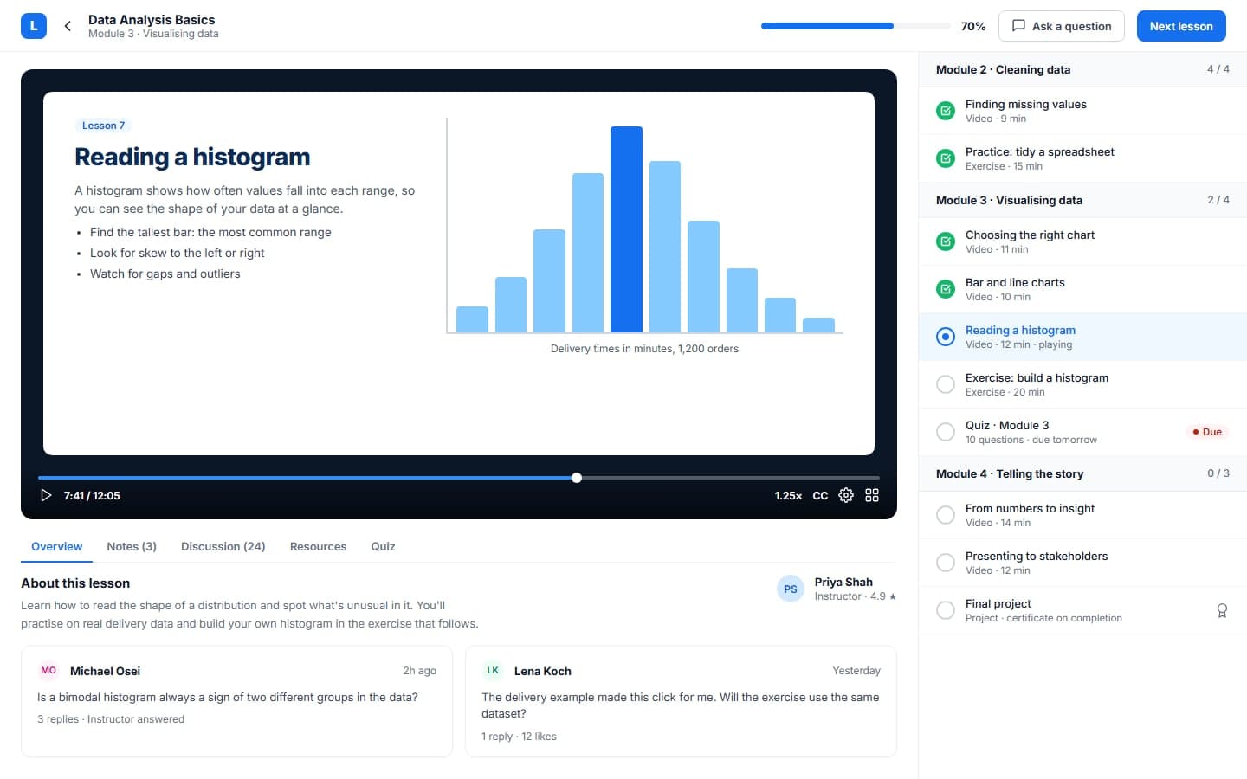
Task: Switch to the Resources tab
Action: tap(318, 546)
